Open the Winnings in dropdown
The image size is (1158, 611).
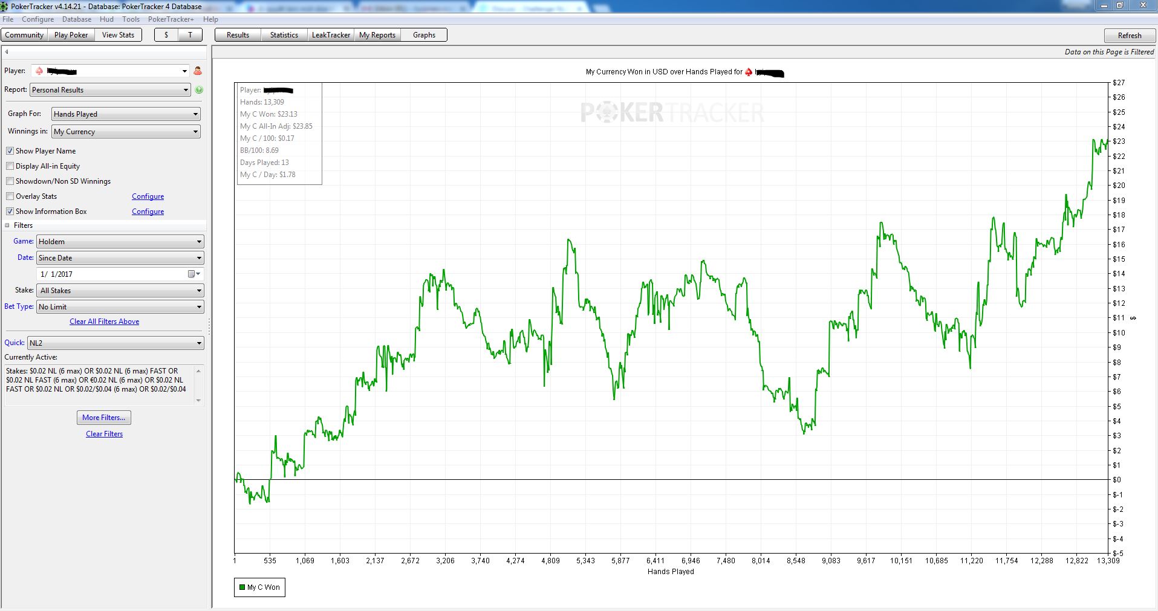click(x=126, y=131)
